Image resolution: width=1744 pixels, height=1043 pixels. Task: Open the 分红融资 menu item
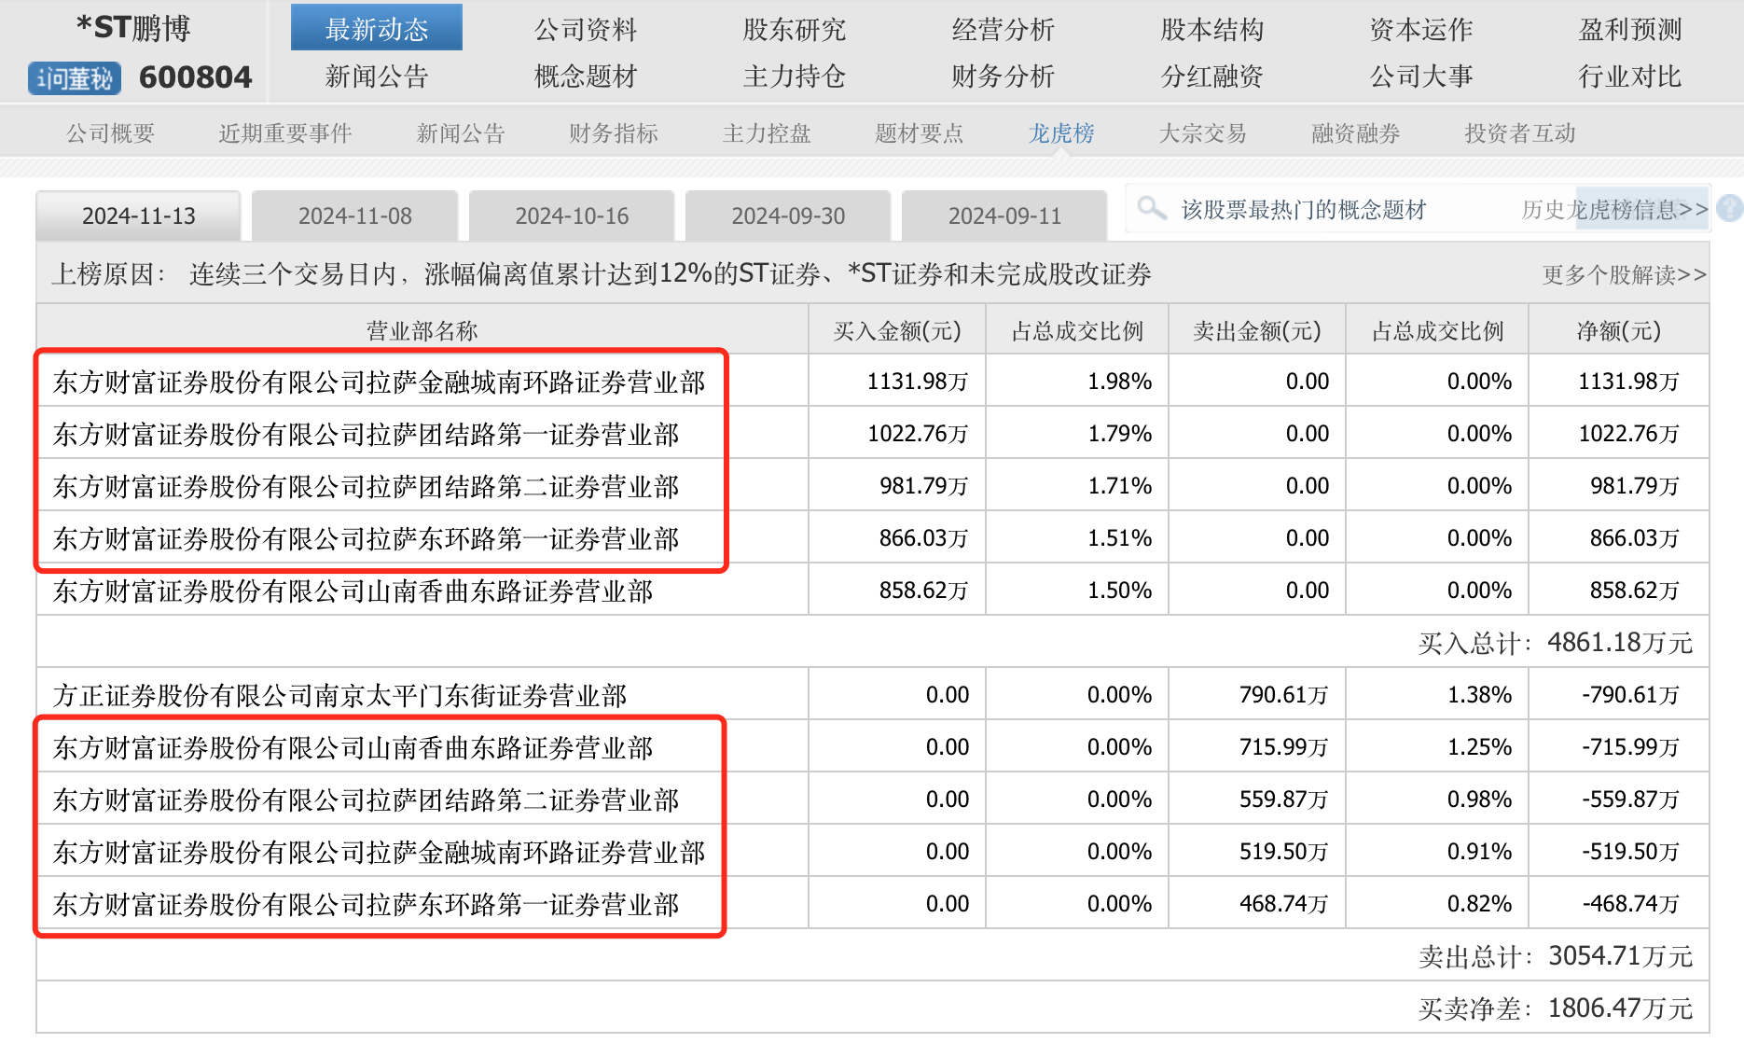click(x=1212, y=76)
